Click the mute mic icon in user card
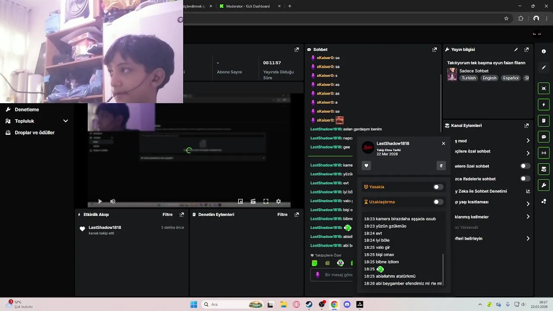Screen dimensions: 553x311 point(441,165)
